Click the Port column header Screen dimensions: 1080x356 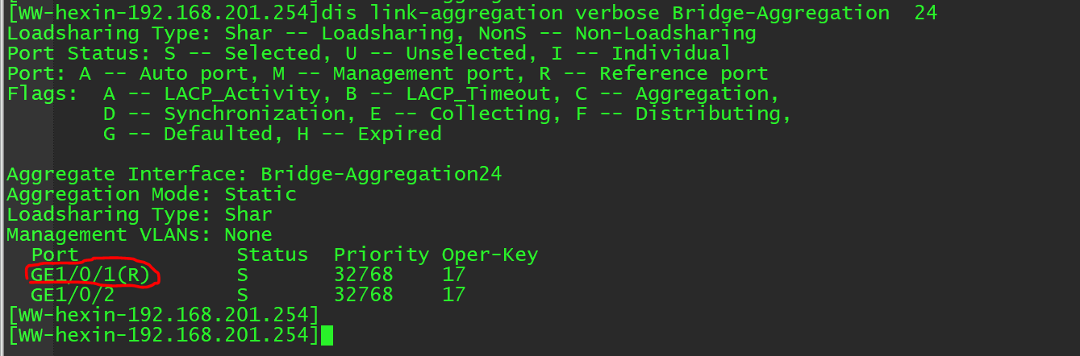pos(55,255)
